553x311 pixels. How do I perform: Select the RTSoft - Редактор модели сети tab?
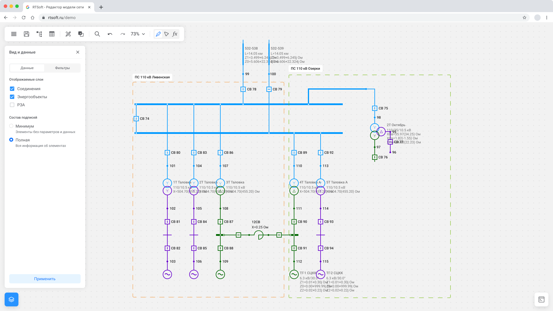[x=58, y=7]
